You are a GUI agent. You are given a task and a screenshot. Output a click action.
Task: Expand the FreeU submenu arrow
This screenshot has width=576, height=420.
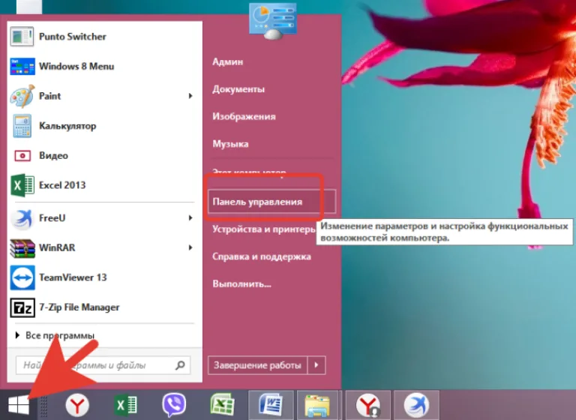(x=190, y=218)
